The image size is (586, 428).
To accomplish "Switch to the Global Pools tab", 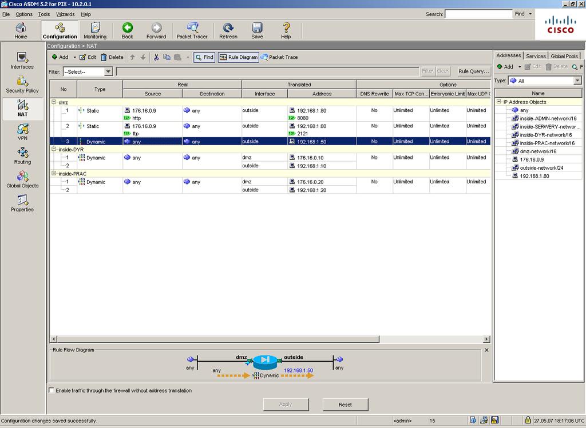I will pyautogui.click(x=564, y=56).
